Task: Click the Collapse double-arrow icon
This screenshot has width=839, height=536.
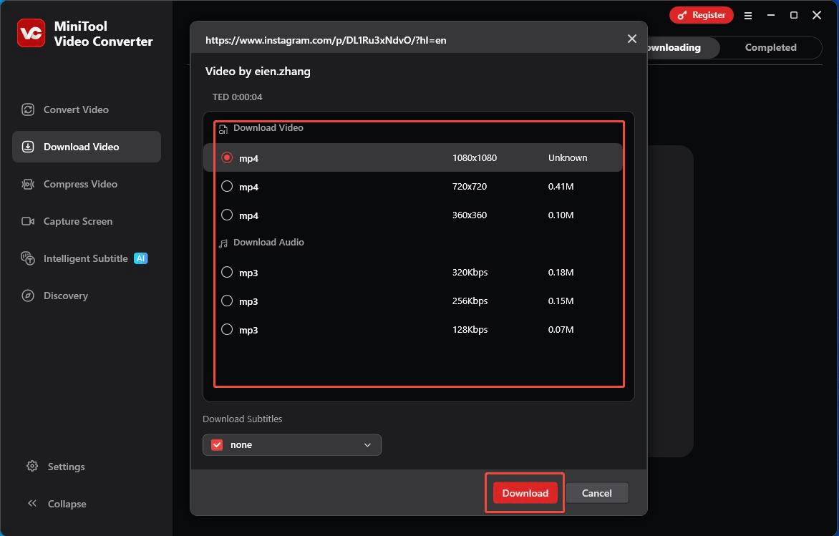Action: [32, 503]
